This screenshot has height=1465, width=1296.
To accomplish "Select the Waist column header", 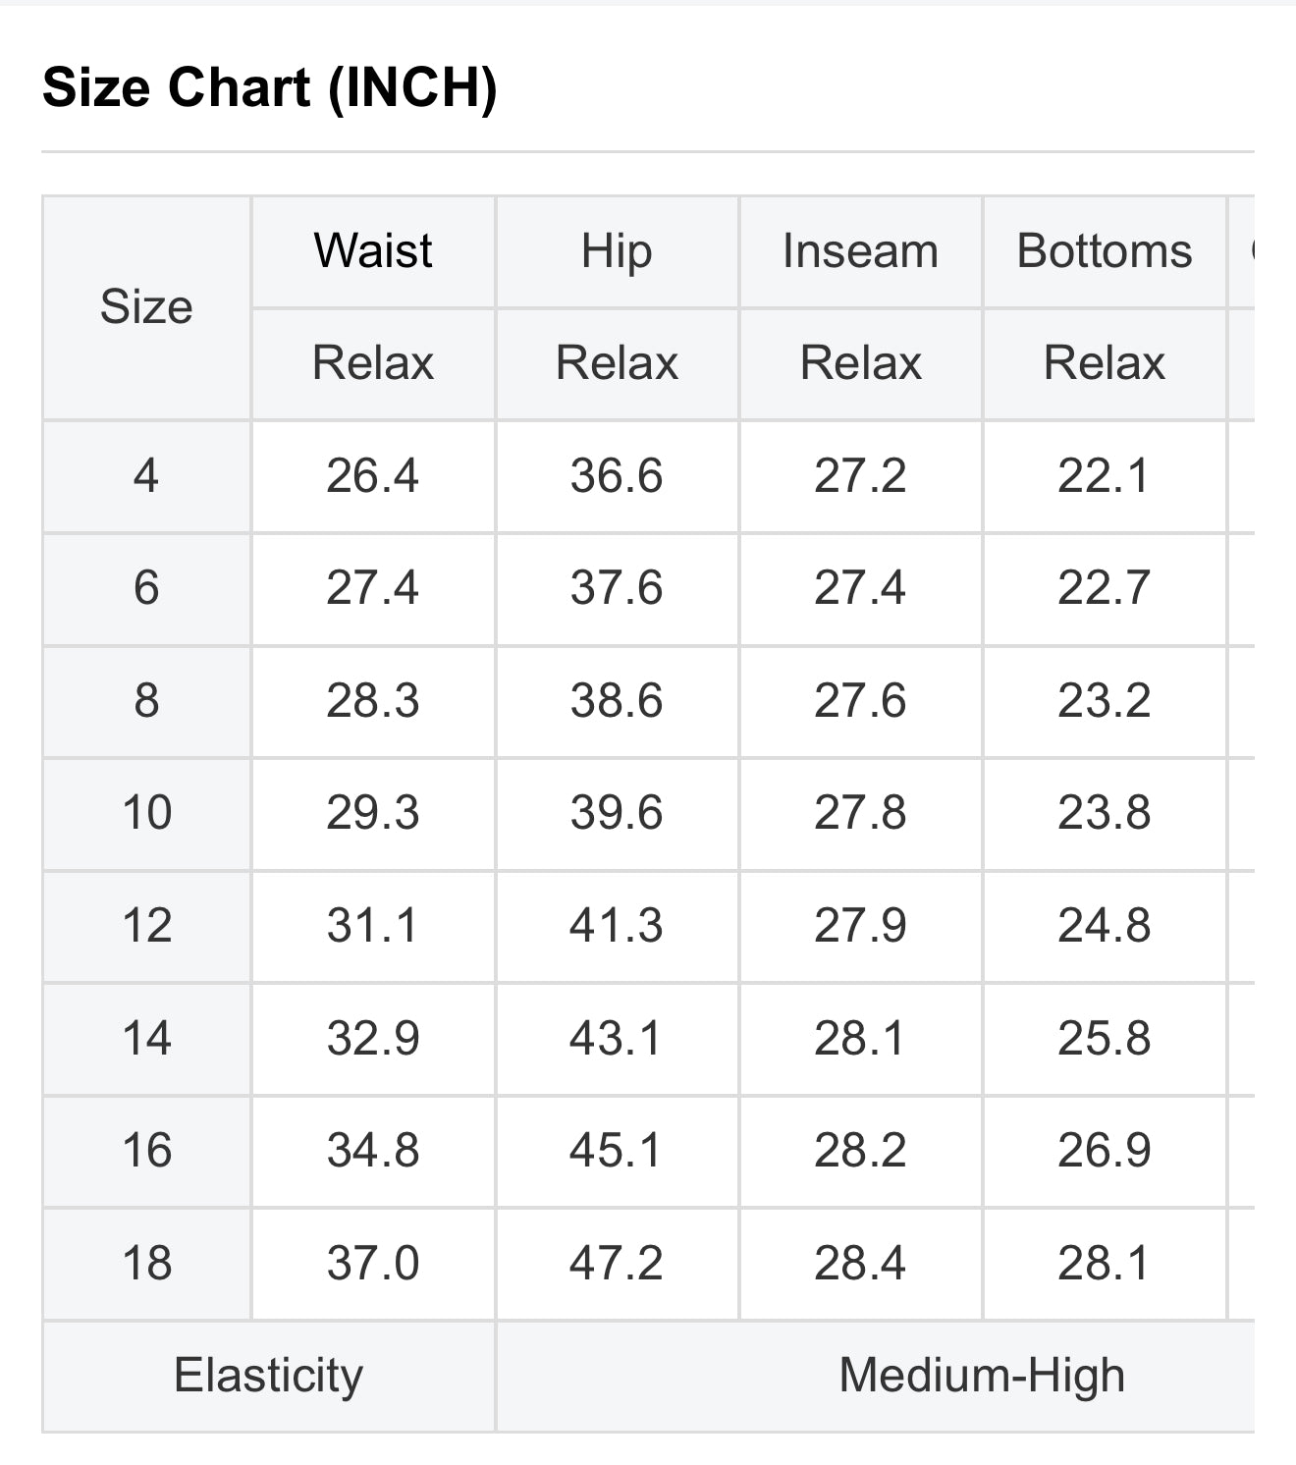I will [x=373, y=250].
